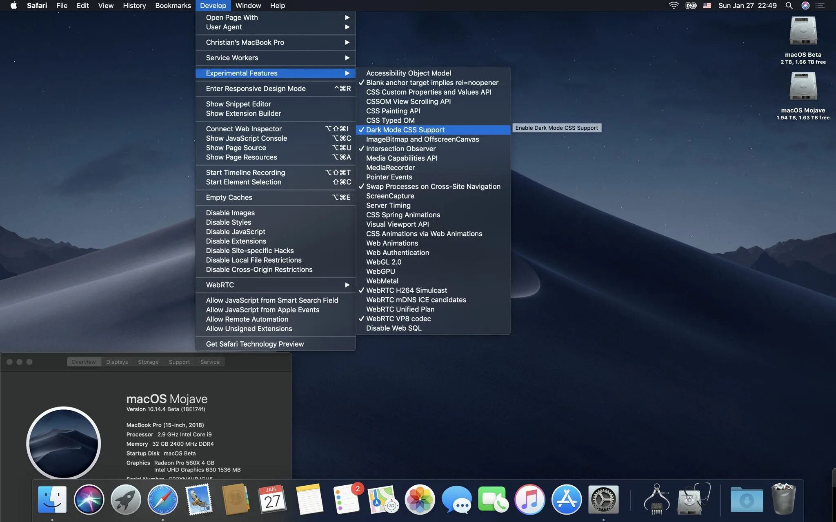Toggle WebRTC H264 Simulcast feature
The height and width of the screenshot is (522, 836).
click(x=406, y=290)
